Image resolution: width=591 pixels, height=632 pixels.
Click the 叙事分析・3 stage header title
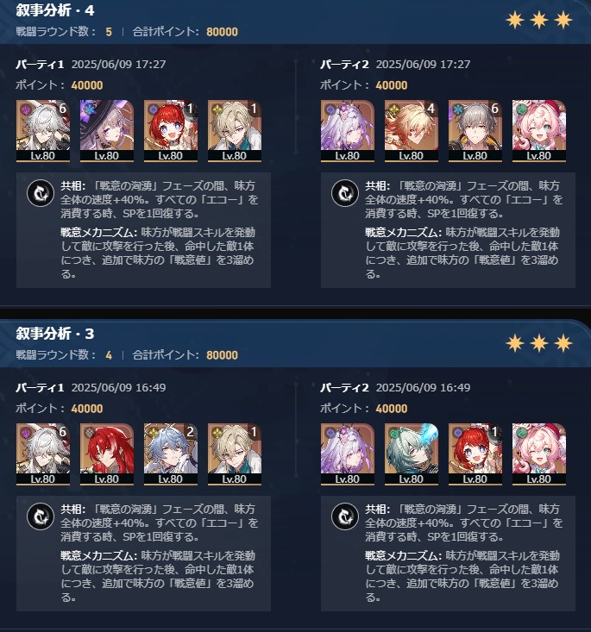click(55, 334)
